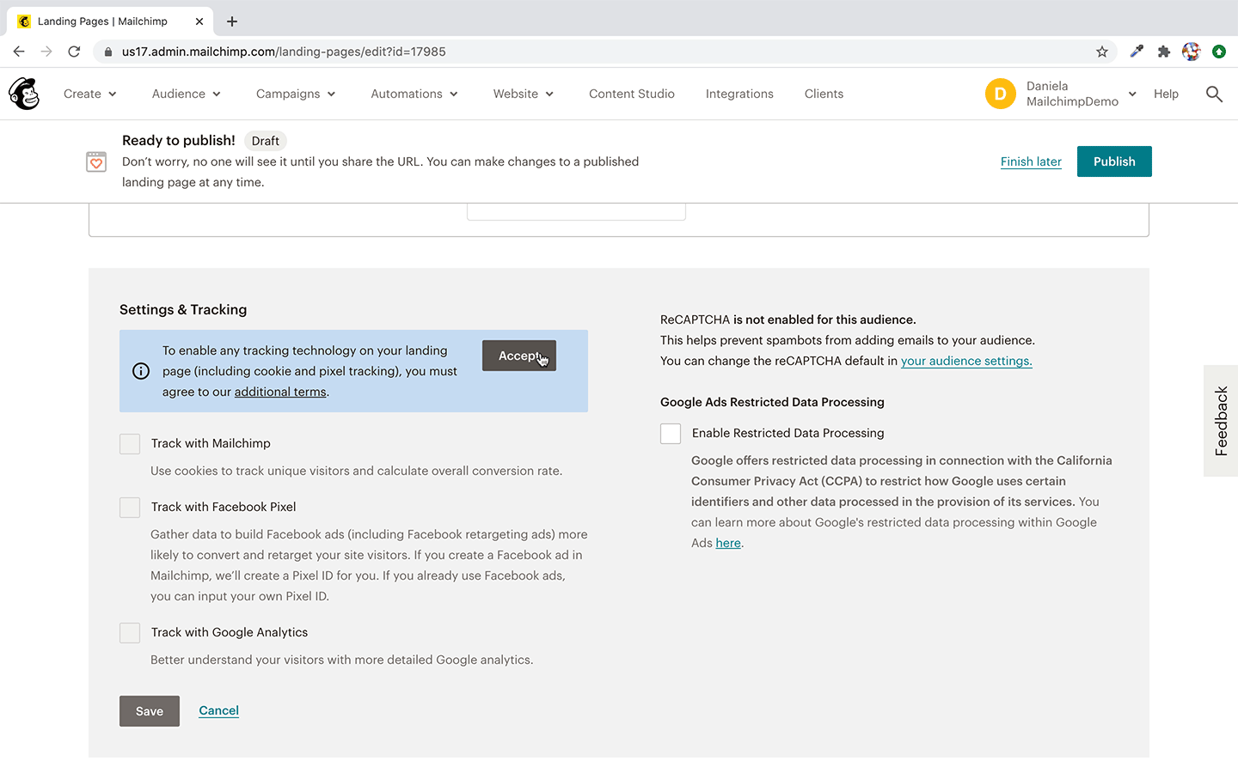The height and width of the screenshot is (773, 1238).
Task: Open the additional terms link
Action: pos(280,392)
